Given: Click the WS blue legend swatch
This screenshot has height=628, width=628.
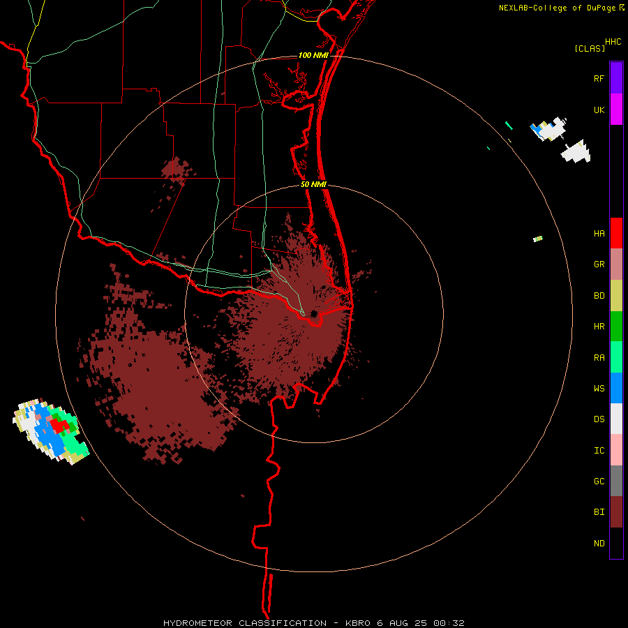Looking at the screenshot, I should click(x=616, y=388).
